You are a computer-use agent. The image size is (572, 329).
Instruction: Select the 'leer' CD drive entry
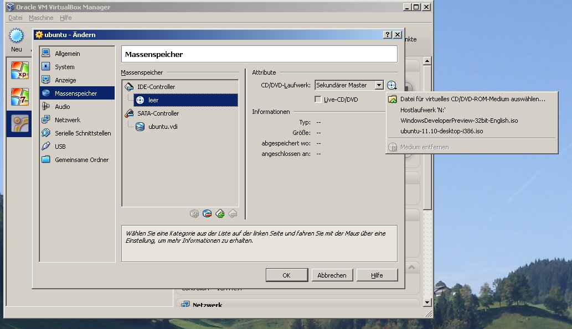(x=185, y=100)
